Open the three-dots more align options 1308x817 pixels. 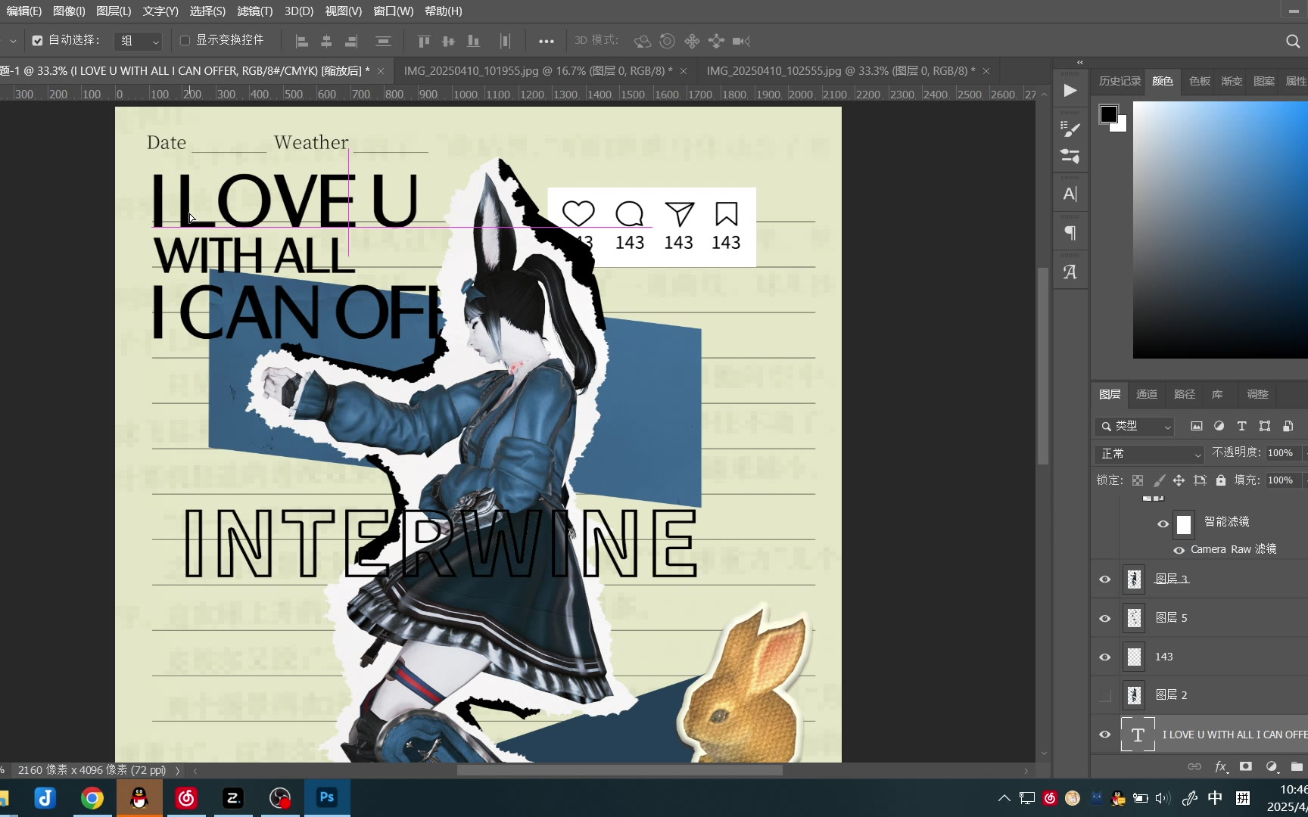[547, 41]
